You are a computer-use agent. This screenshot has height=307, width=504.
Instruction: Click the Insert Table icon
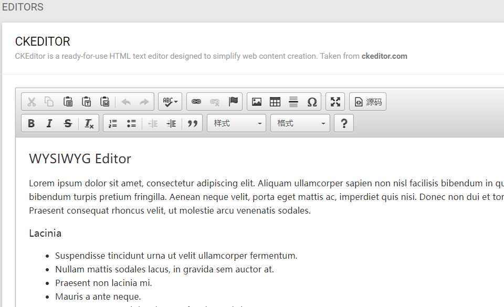click(x=275, y=102)
